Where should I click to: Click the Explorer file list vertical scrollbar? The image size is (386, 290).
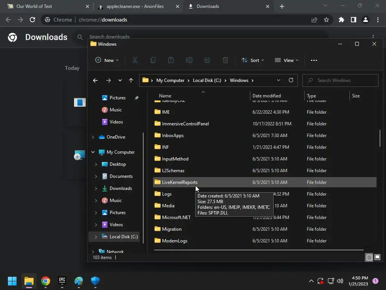pos(380,138)
